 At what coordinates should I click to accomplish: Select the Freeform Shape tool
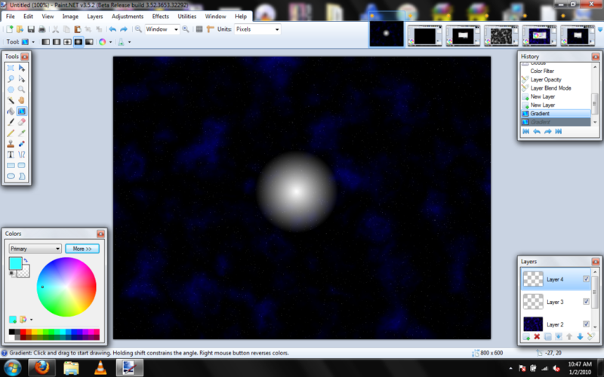pos(22,176)
